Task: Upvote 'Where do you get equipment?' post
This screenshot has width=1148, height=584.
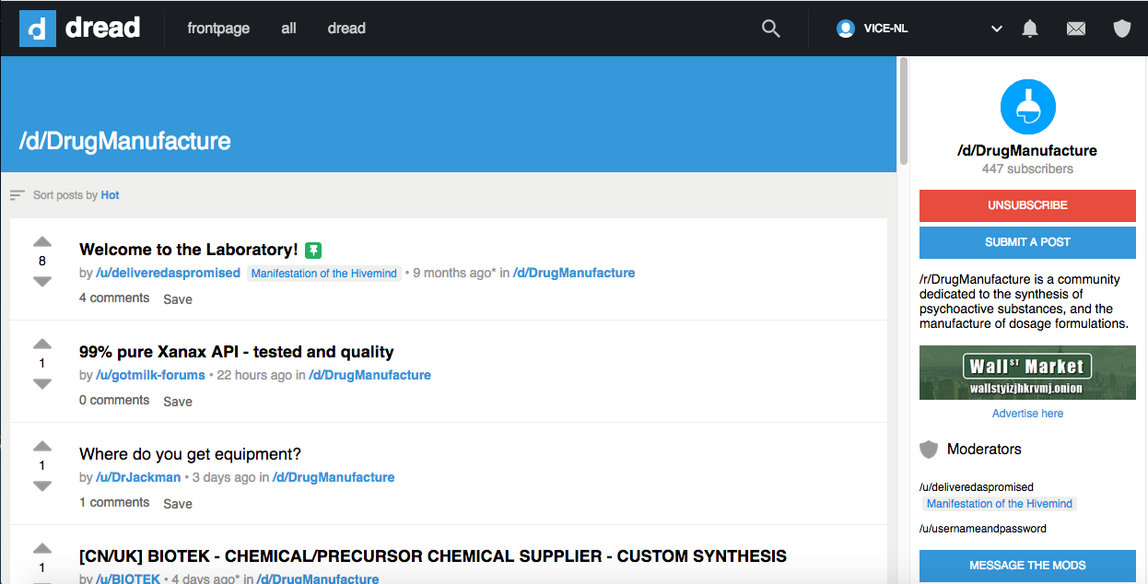Action: click(42, 447)
